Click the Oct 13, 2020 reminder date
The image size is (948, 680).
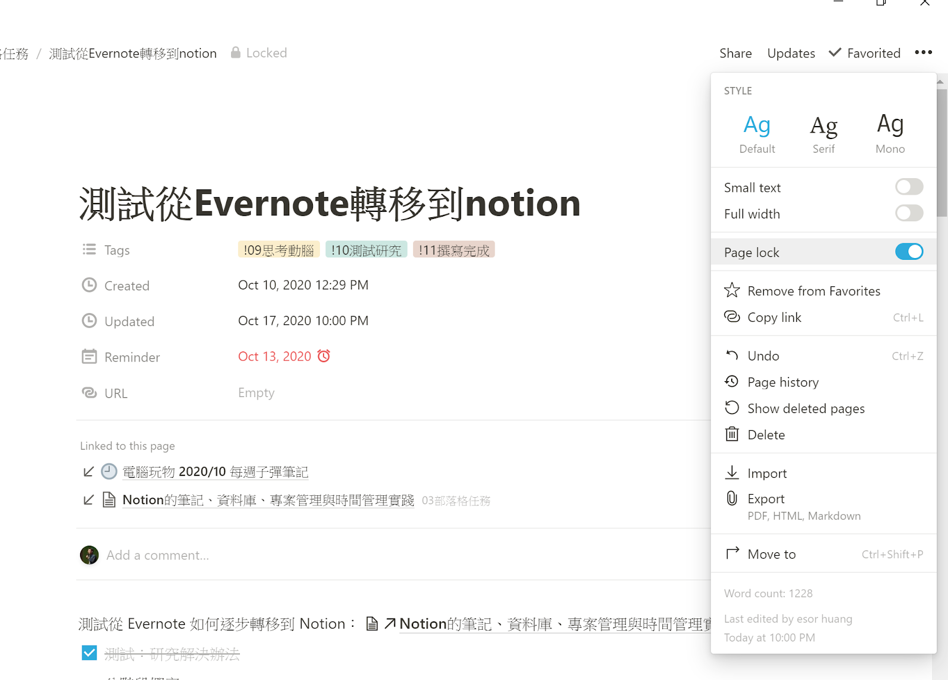274,356
